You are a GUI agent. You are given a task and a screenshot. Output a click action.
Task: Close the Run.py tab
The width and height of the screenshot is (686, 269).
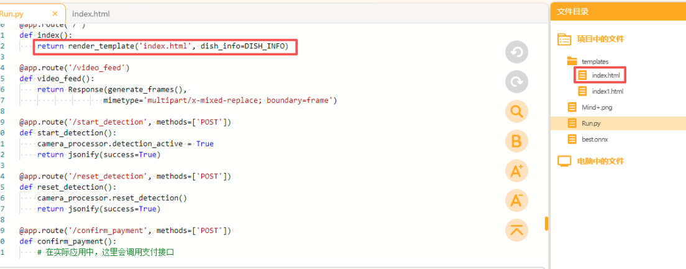coord(55,14)
